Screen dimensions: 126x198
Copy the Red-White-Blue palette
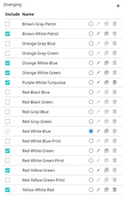point(106,131)
